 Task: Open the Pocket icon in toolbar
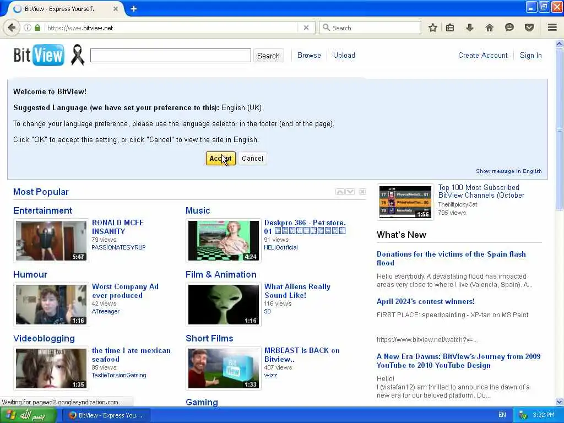click(529, 28)
